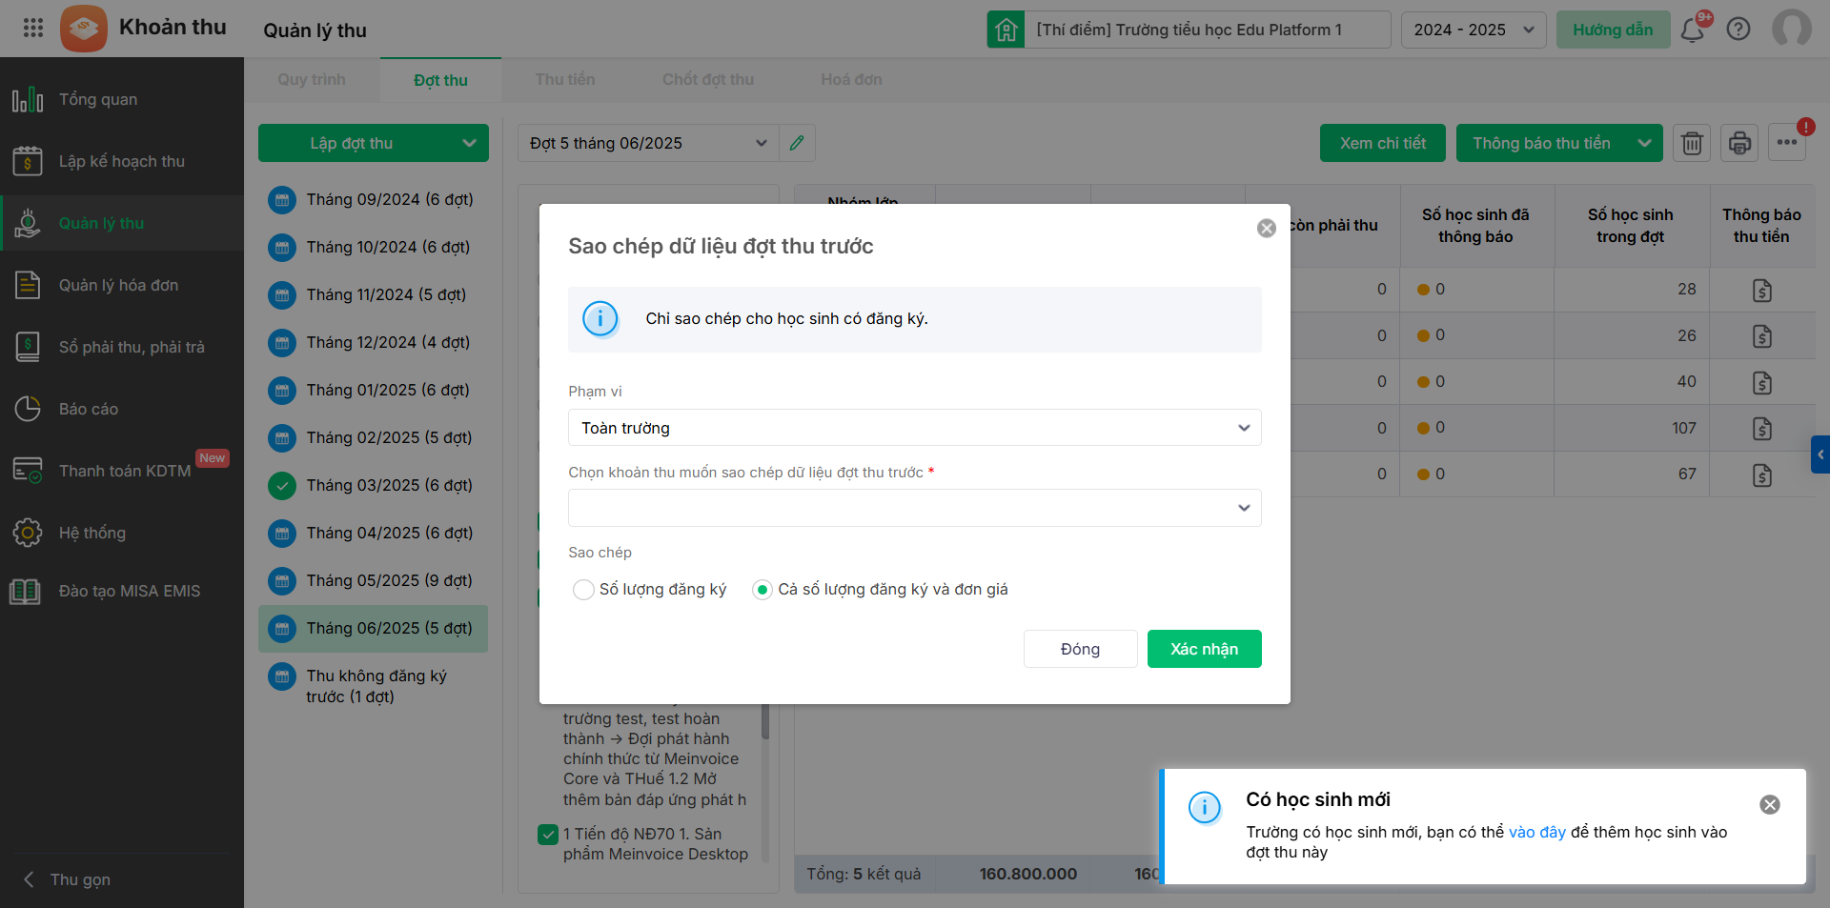Image resolution: width=1830 pixels, height=908 pixels.
Task: Click the trash delete icon
Action: click(1692, 143)
